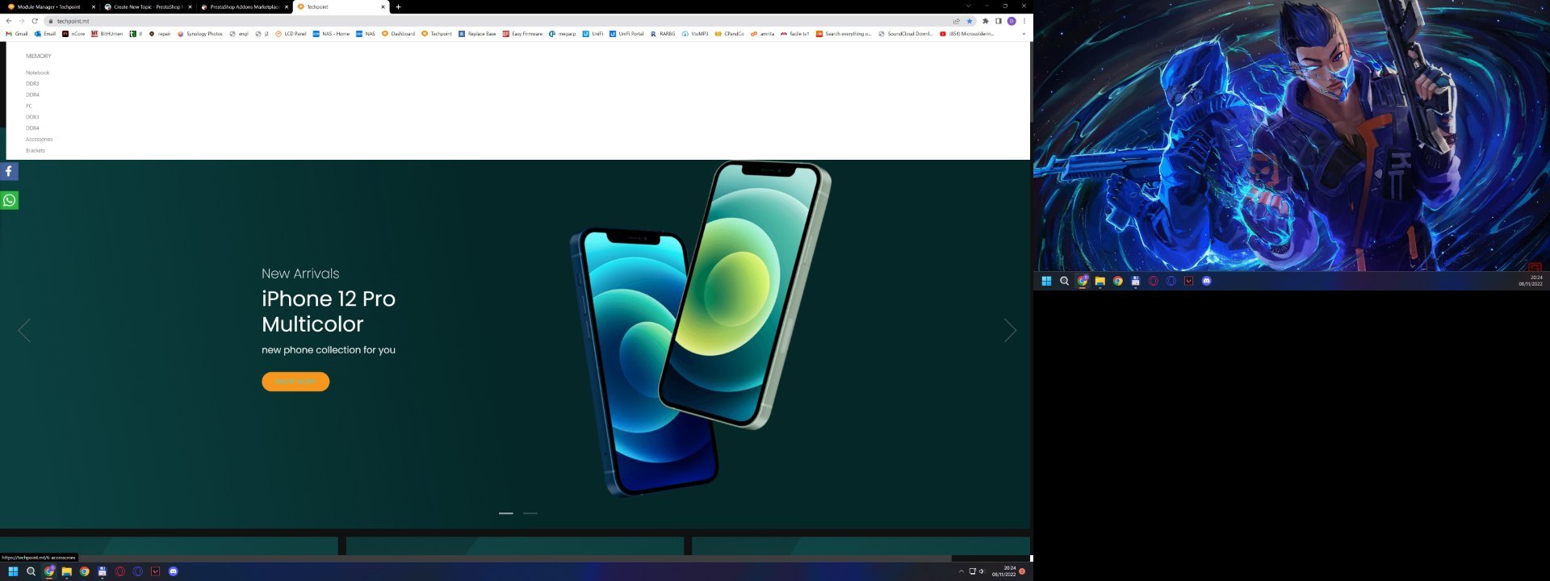Open the LCD Panel bookmark
Image resolution: width=1550 pixels, height=581 pixels.
[x=291, y=34]
